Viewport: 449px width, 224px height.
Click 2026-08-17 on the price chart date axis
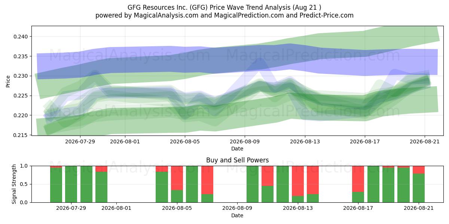click(365, 141)
